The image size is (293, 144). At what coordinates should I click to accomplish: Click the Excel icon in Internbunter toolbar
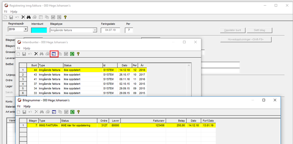point(72,54)
